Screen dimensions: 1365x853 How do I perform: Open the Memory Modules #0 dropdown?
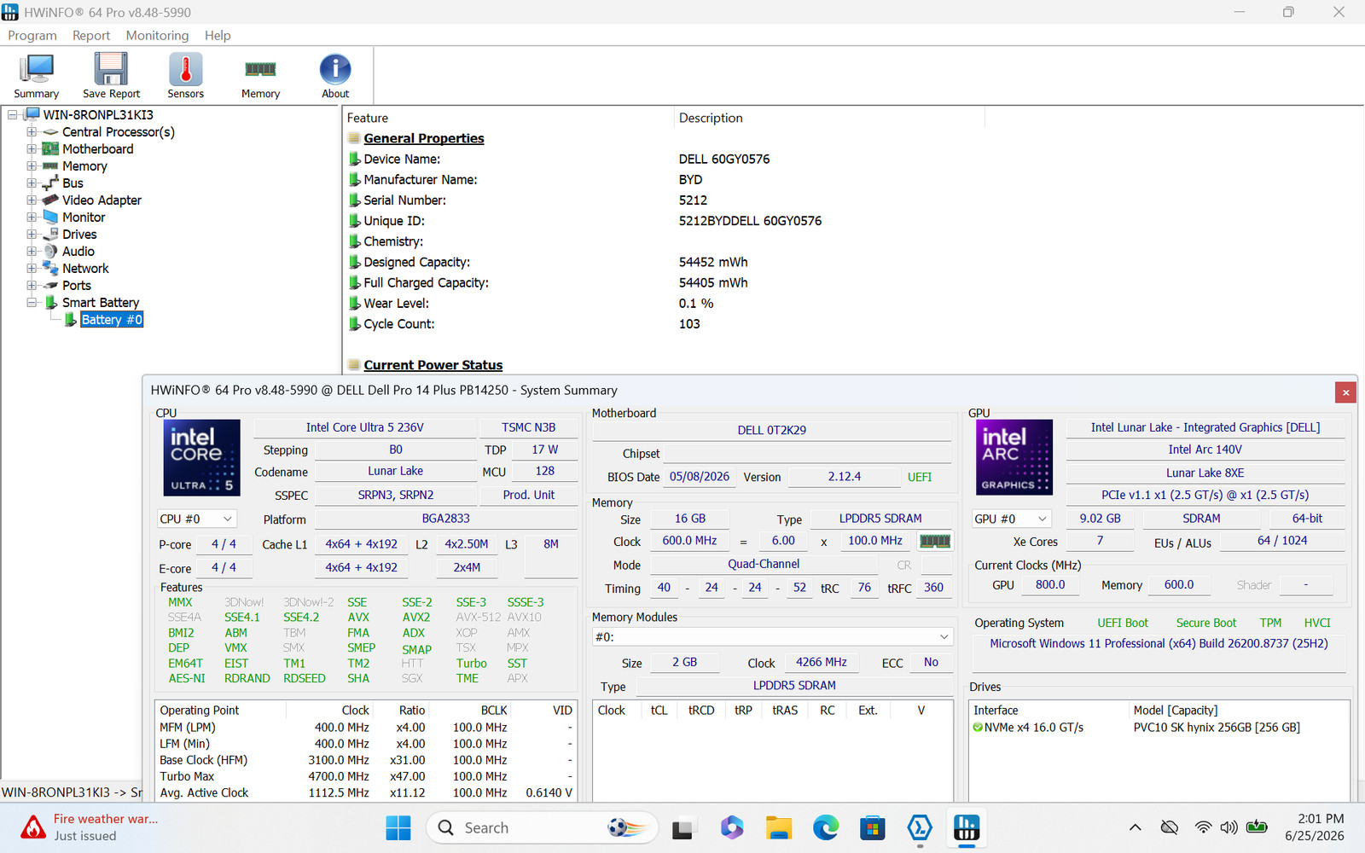[772, 637]
